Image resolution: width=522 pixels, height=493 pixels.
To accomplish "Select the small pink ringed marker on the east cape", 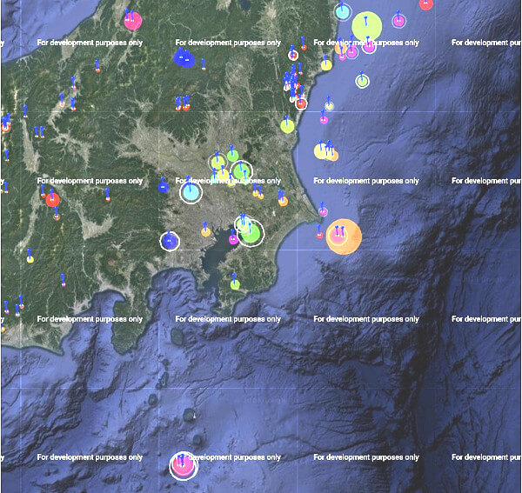I will click(x=323, y=211).
